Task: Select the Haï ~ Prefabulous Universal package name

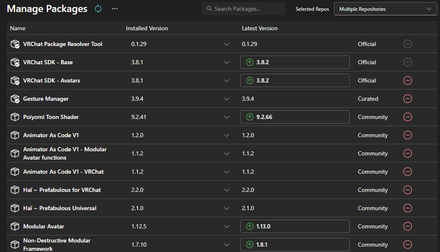Action: click(x=60, y=208)
